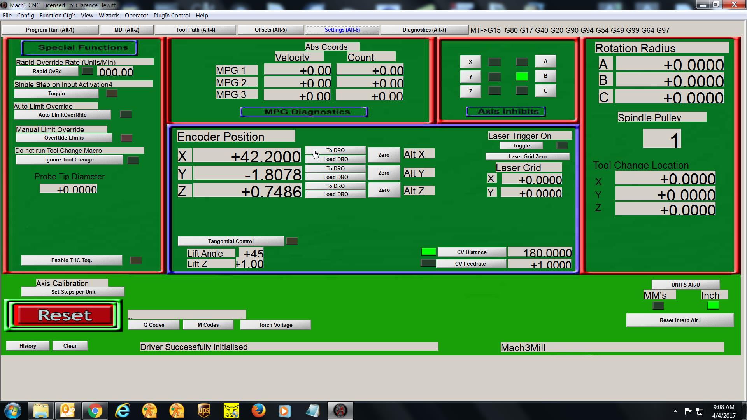The width and height of the screenshot is (747, 420).
Task: Open the Tool Path (Alt-4) tab
Action: point(195,30)
